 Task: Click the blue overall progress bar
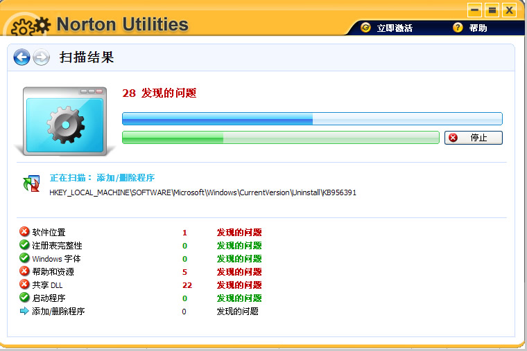pyautogui.click(x=312, y=118)
